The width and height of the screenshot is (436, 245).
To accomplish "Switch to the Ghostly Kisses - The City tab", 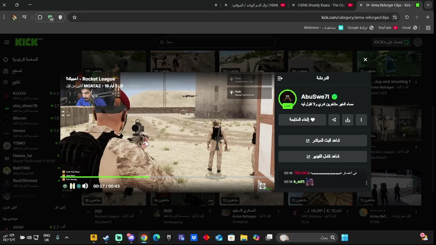I will (x=322, y=5).
